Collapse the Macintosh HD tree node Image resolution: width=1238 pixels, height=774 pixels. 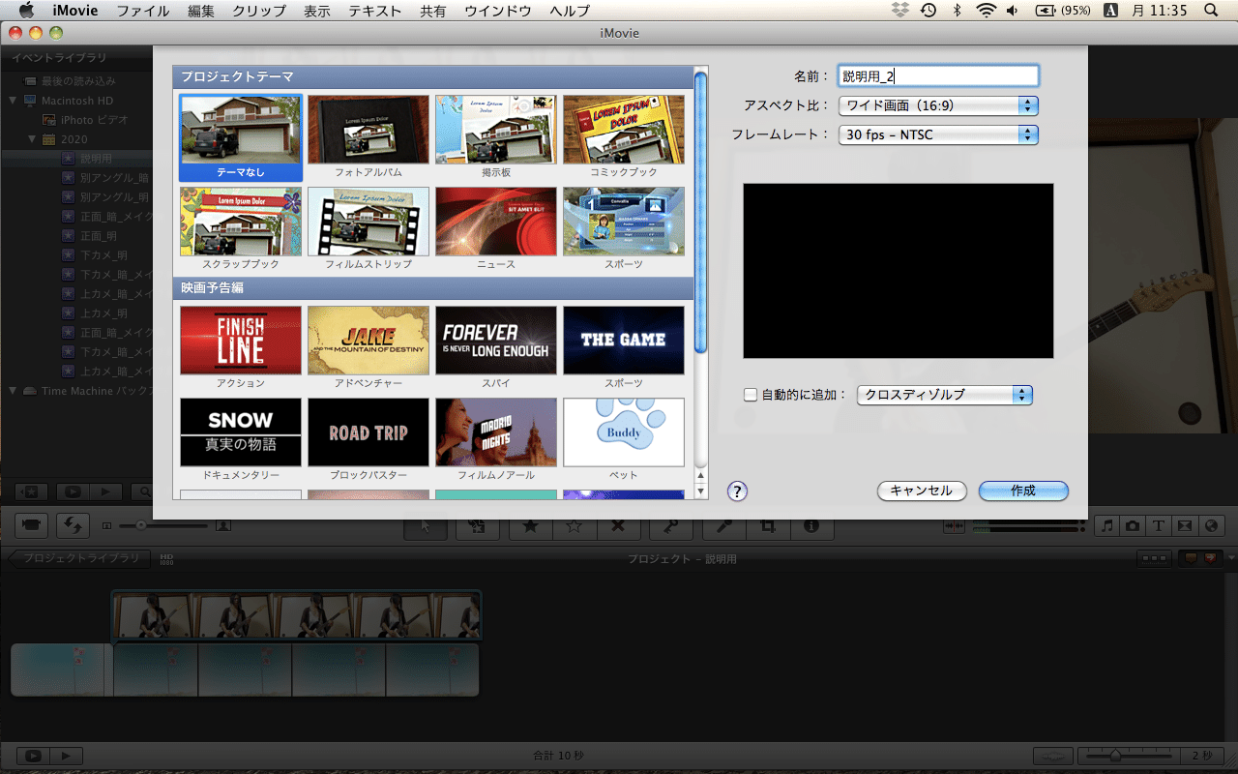(x=13, y=101)
